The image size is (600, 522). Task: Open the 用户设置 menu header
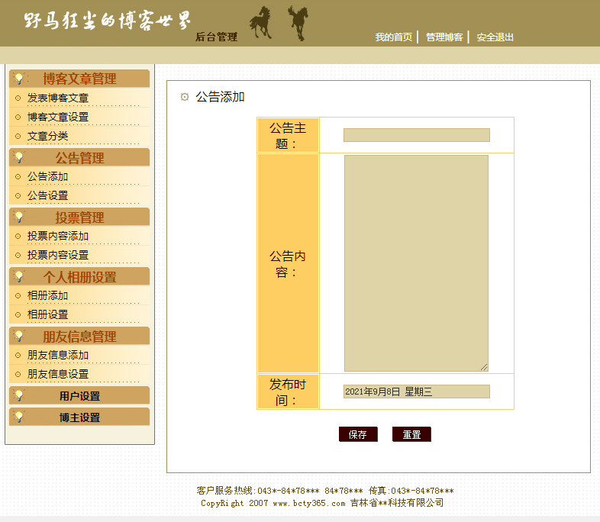pos(79,395)
